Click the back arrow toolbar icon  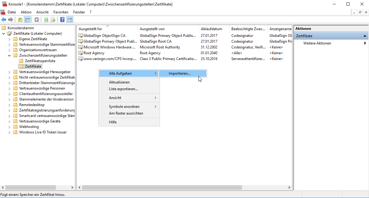pos(4,20)
